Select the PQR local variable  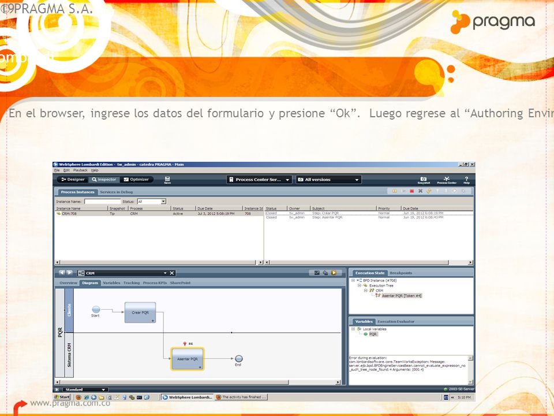[373, 335]
